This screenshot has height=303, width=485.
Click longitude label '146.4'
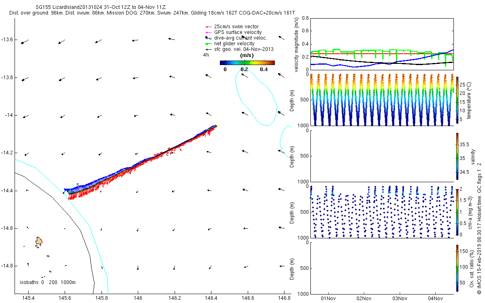pos(211,298)
